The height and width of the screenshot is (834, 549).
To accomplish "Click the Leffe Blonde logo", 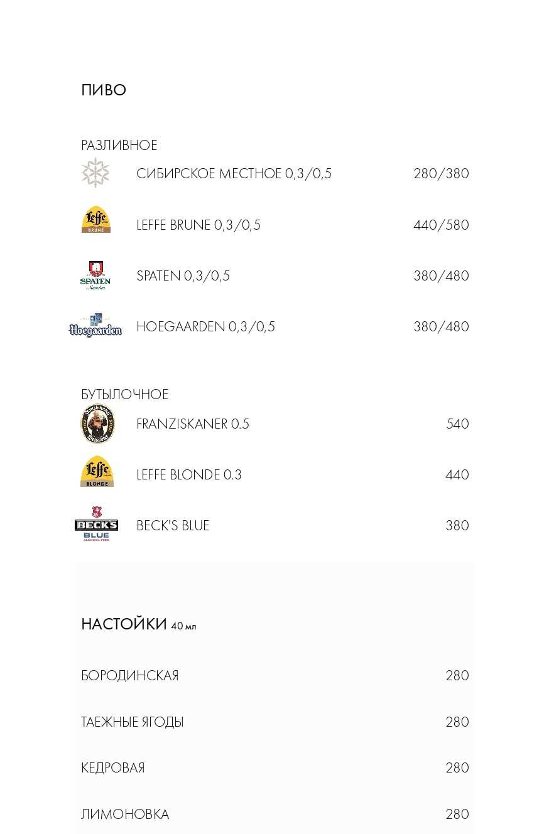I will tap(97, 472).
